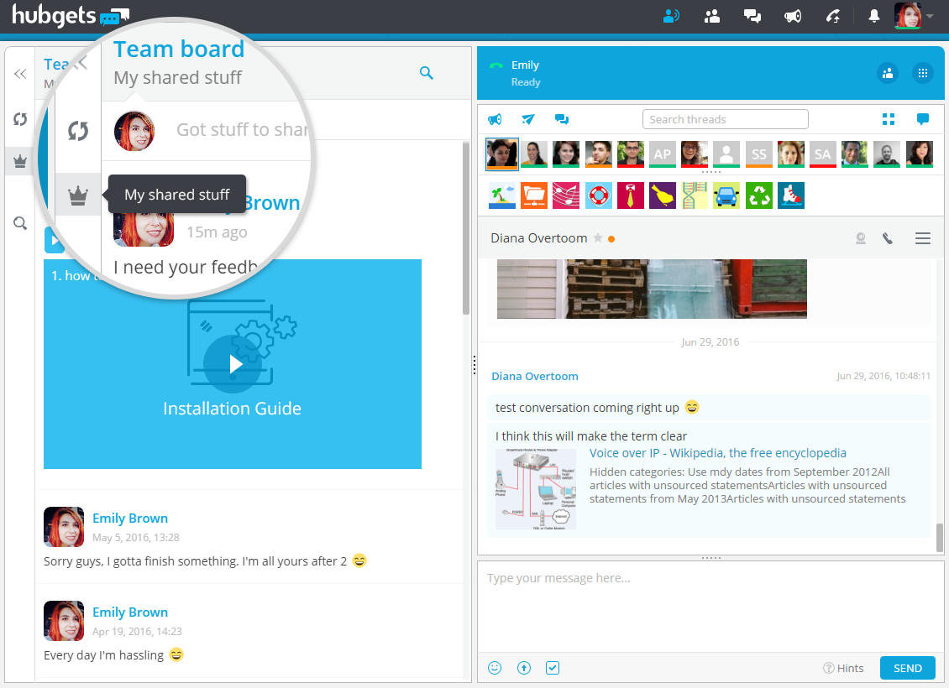
Task: Toggle favorite star next to Diana Overtoom
Action: [x=598, y=238]
